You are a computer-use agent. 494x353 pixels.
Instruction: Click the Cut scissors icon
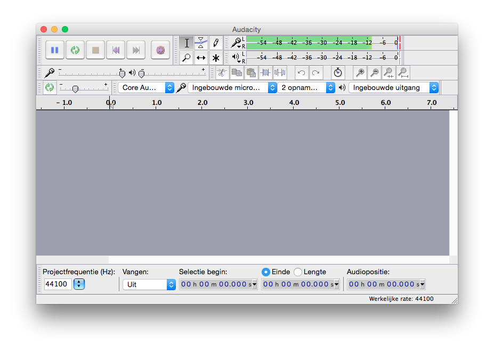click(x=222, y=73)
